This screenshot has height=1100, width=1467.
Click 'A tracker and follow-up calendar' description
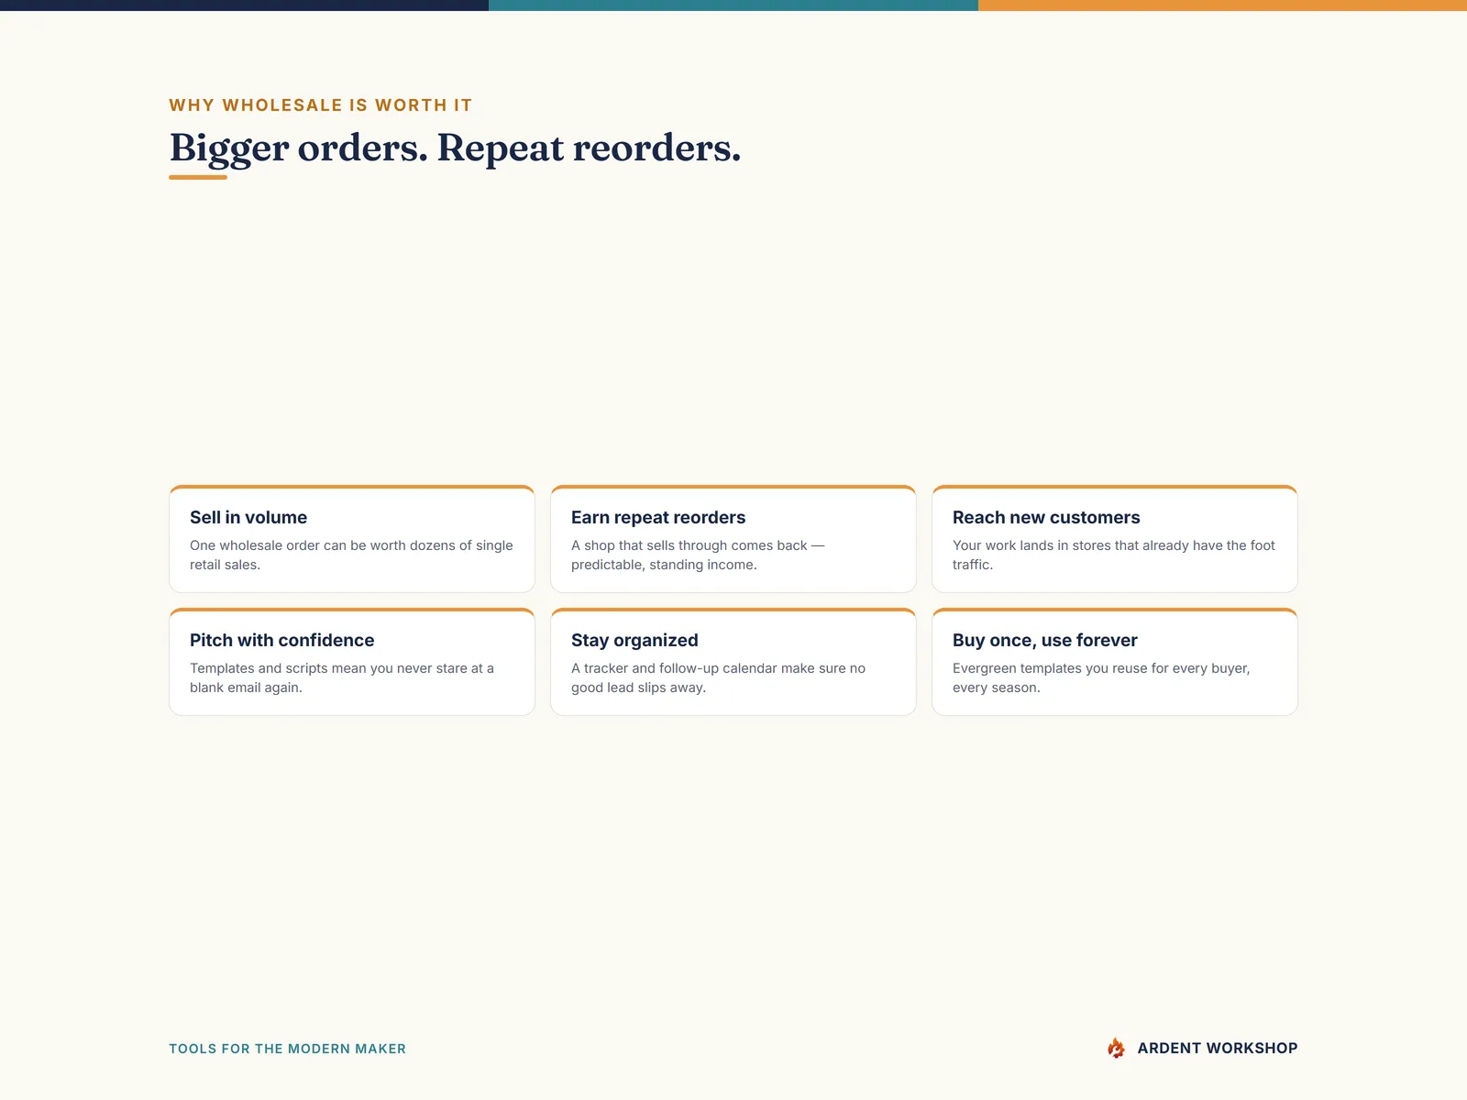tap(718, 677)
